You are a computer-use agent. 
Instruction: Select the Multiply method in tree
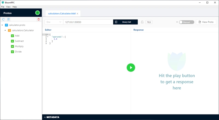click(x=19, y=46)
